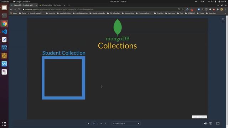This screenshot has width=228, height=128.
Task: Click the page cast icon in address bar
Action: pos(179,9)
